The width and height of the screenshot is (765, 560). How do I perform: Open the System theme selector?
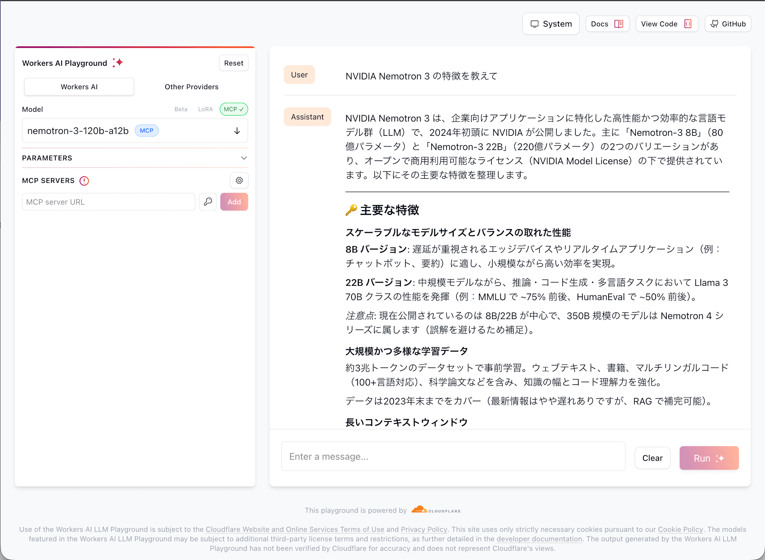(551, 24)
